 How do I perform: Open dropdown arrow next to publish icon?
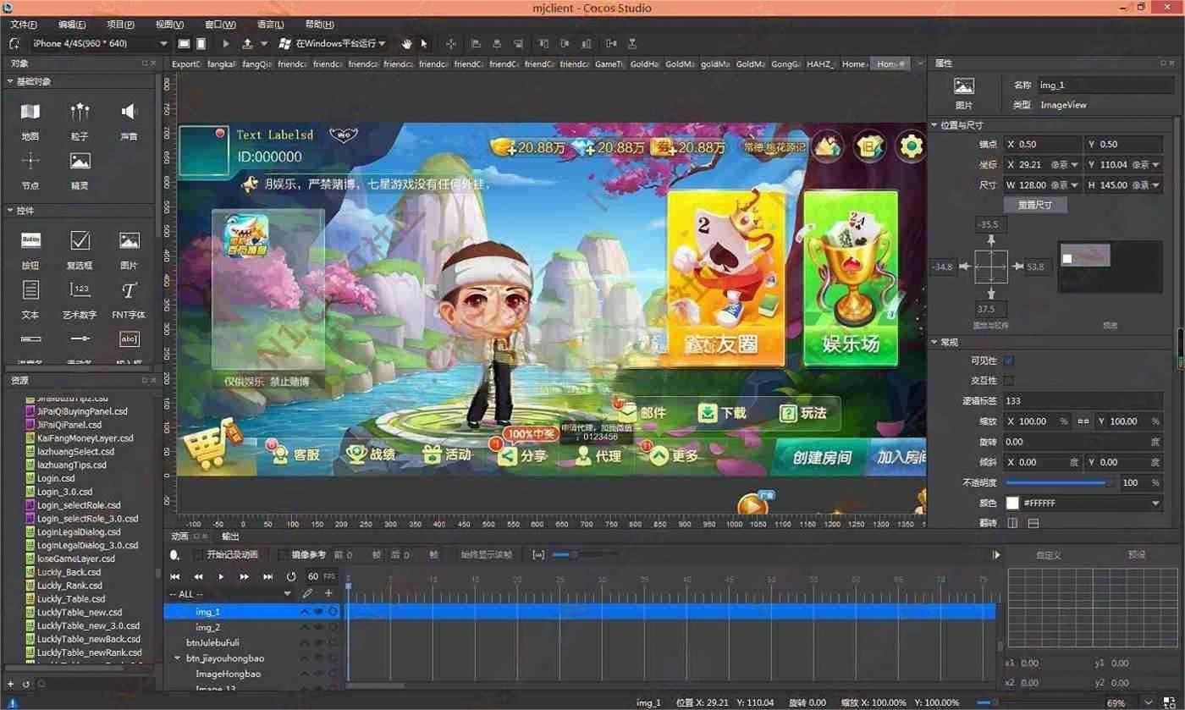pos(263,43)
